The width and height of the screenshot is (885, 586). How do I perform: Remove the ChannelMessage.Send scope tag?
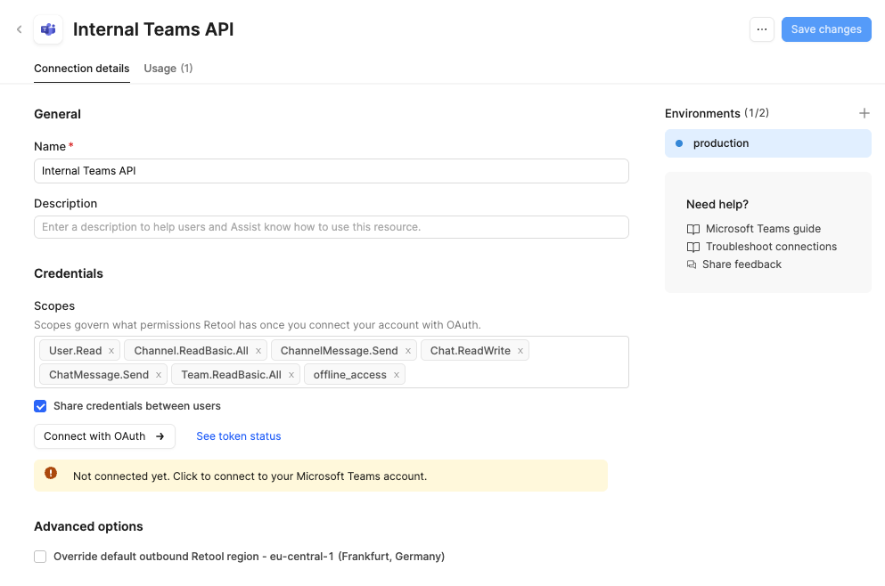tap(408, 351)
